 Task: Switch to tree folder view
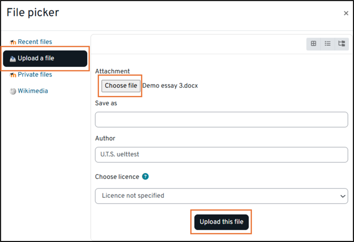coord(341,43)
